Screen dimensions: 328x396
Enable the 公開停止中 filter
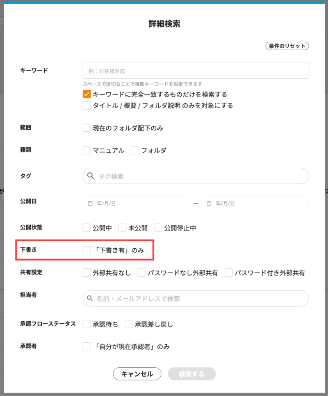click(158, 228)
